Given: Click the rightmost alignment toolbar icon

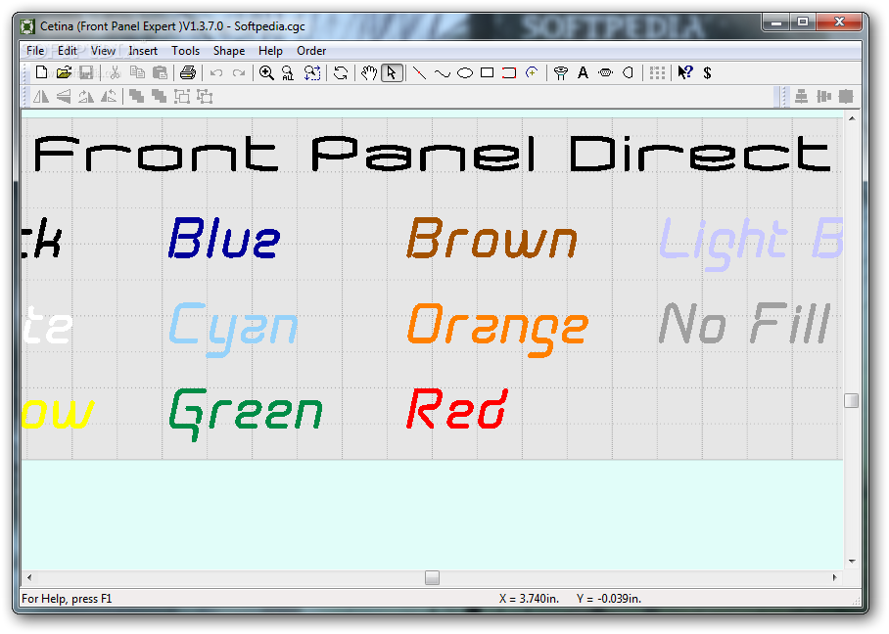Looking at the screenshot, I should coord(846,96).
